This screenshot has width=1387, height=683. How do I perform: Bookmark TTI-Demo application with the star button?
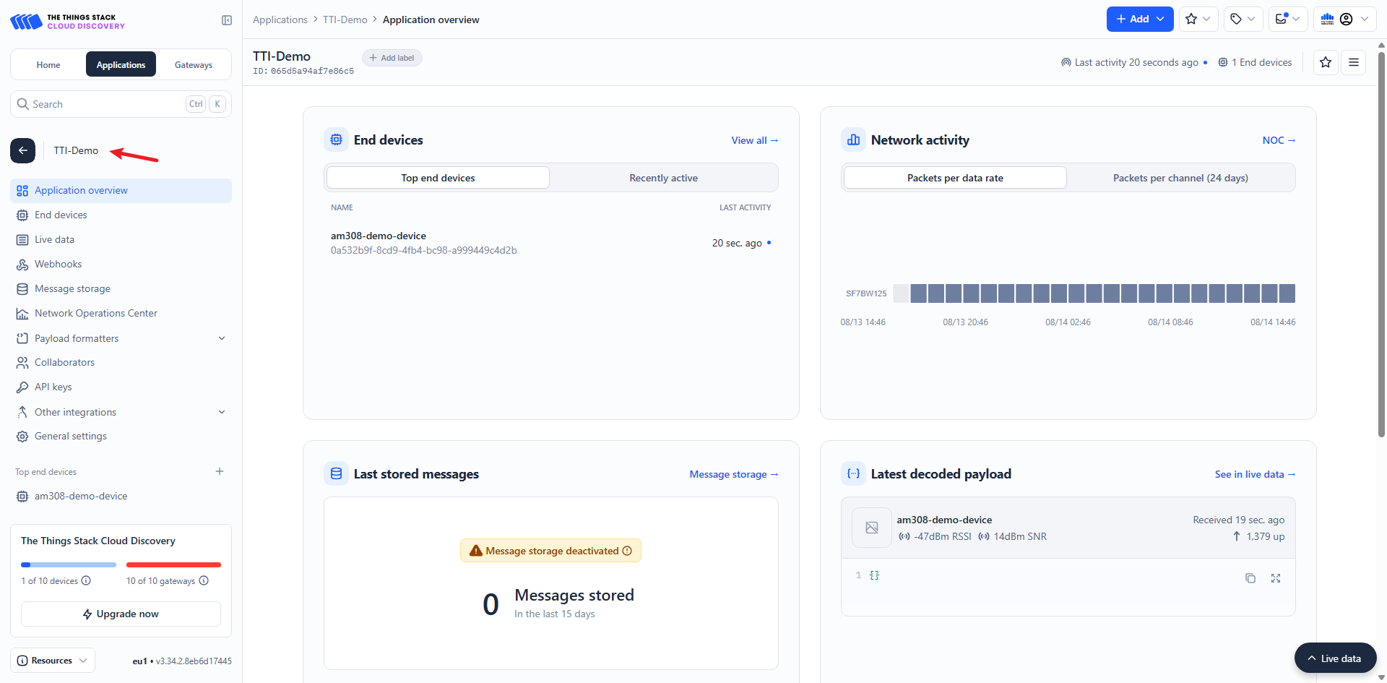coord(1326,62)
